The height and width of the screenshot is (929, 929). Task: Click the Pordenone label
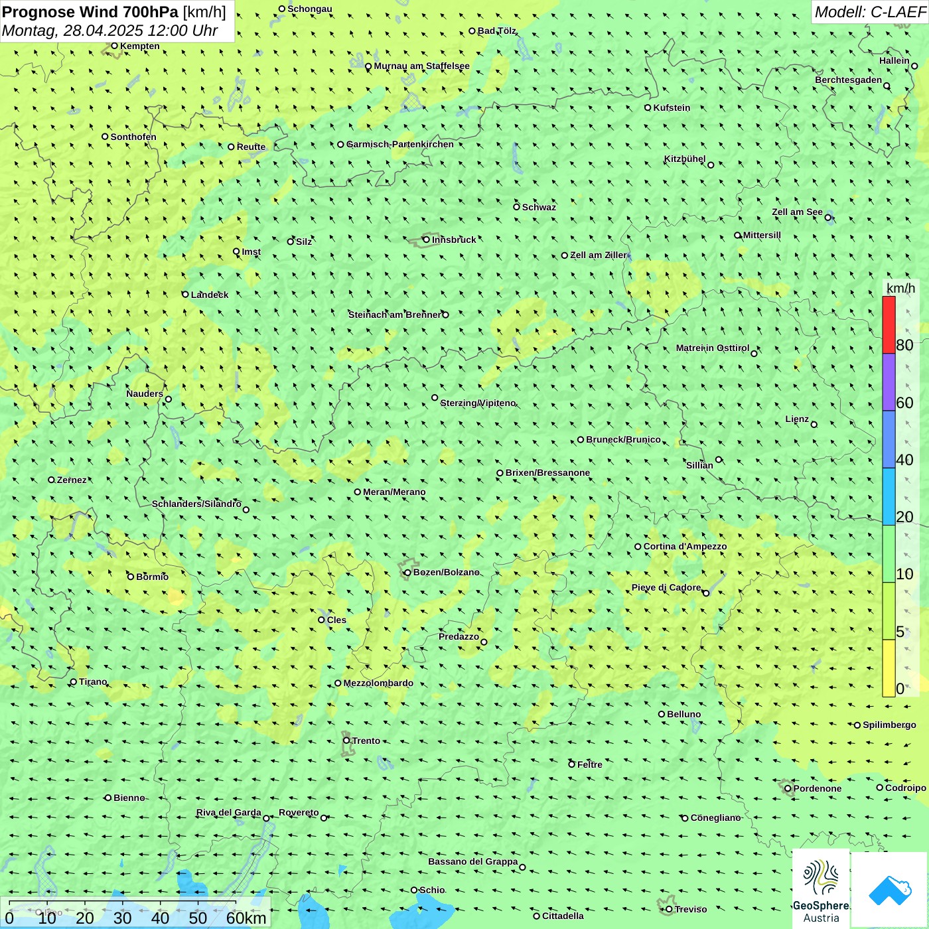818,788
